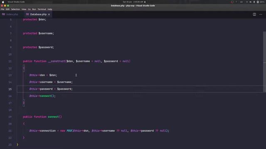The width and height of the screenshot is (266, 149).
Task: Click 'protected $password;' on line 9
Action: 39,47
